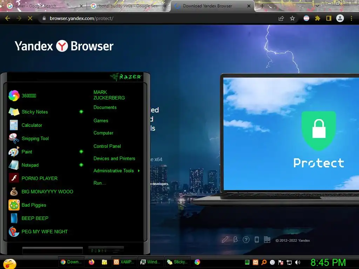Open help question-mark icon in footer
The width and height of the screenshot is (359, 269).
point(246,240)
